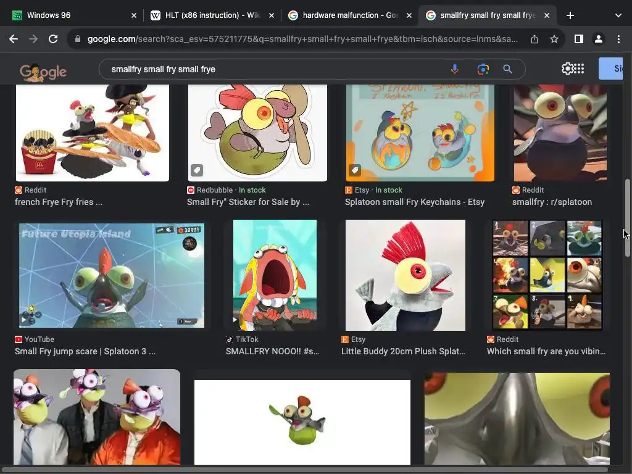
Task: Click 'french Frye Fry fries' link
Action: pos(59,202)
